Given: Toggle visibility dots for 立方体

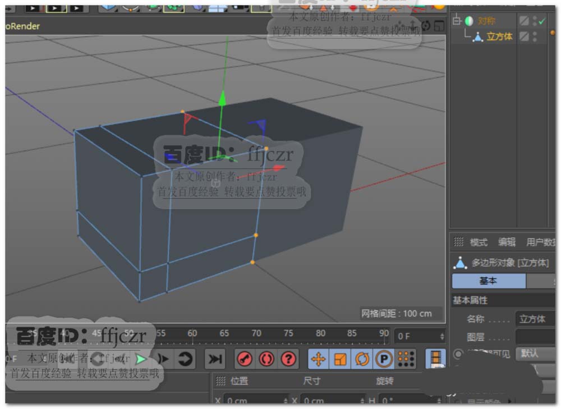Looking at the screenshot, I should pos(535,36).
